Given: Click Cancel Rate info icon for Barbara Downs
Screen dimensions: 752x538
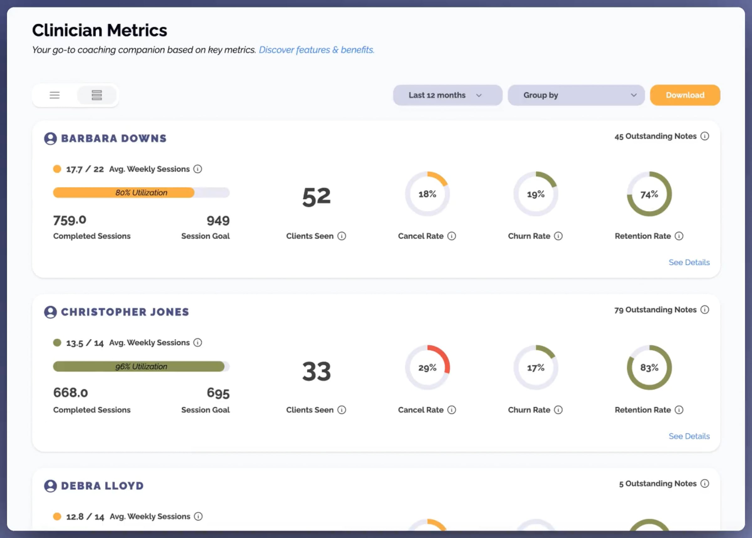Looking at the screenshot, I should pyautogui.click(x=452, y=236).
